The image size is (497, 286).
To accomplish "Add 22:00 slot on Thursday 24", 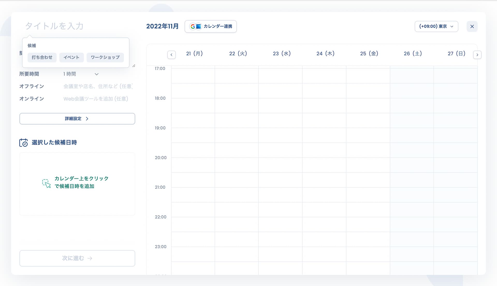I will pos(324,224).
